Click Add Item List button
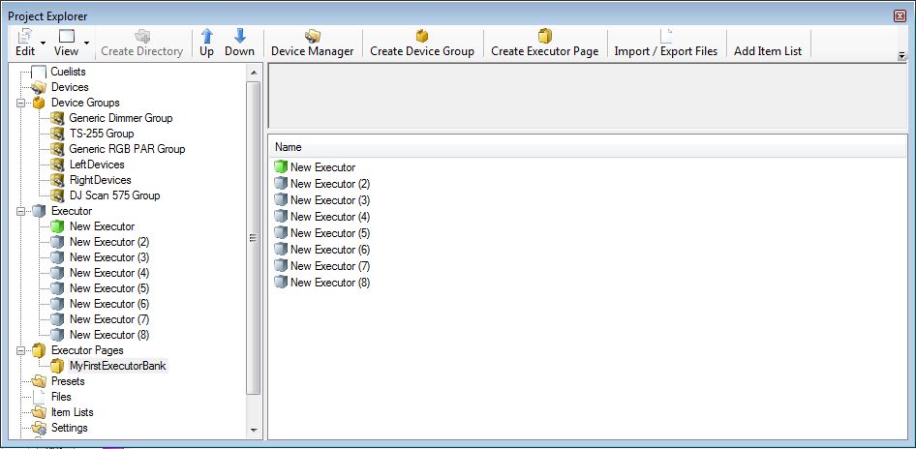The width and height of the screenshot is (916, 449). (x=767, y=50)
